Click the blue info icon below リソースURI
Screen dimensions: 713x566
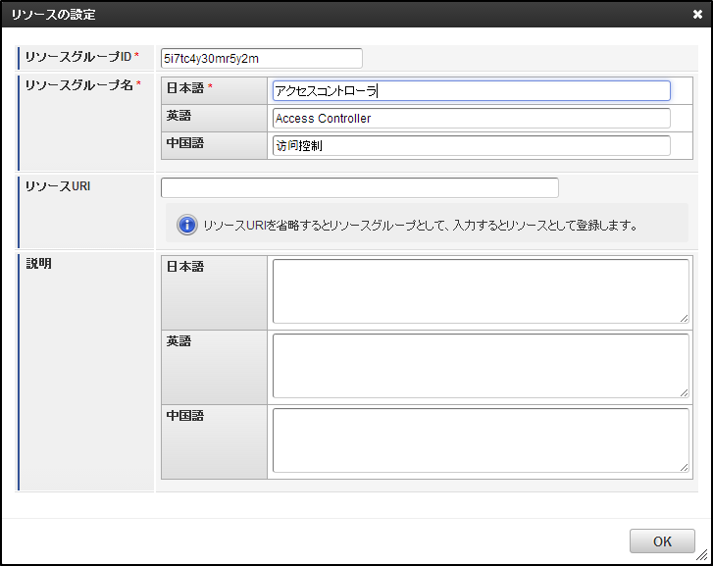[x=187, y=226]
